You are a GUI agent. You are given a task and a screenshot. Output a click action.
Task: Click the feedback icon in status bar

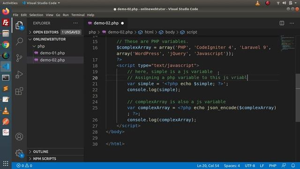point(284,166)
